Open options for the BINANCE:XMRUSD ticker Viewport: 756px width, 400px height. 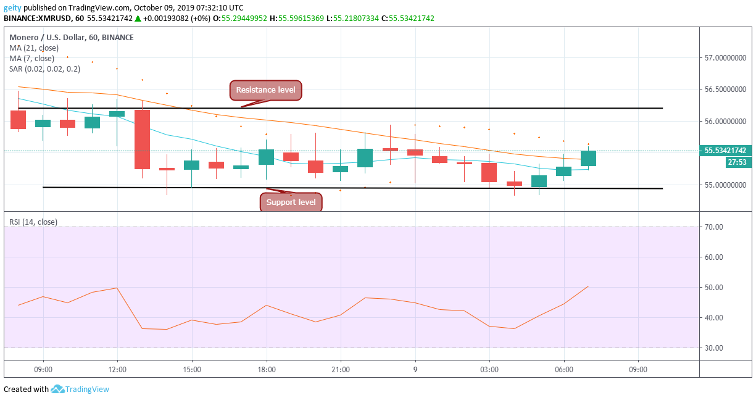tap(38, 18)
